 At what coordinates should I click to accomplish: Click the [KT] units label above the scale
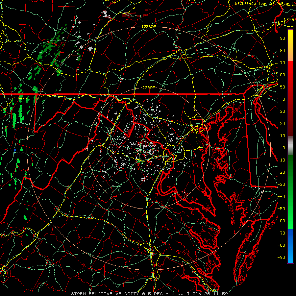[x=281, y=23]
